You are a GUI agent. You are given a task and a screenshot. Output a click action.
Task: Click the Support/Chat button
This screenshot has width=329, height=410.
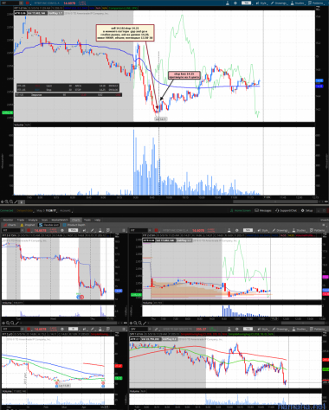click(x=287, y=210)
